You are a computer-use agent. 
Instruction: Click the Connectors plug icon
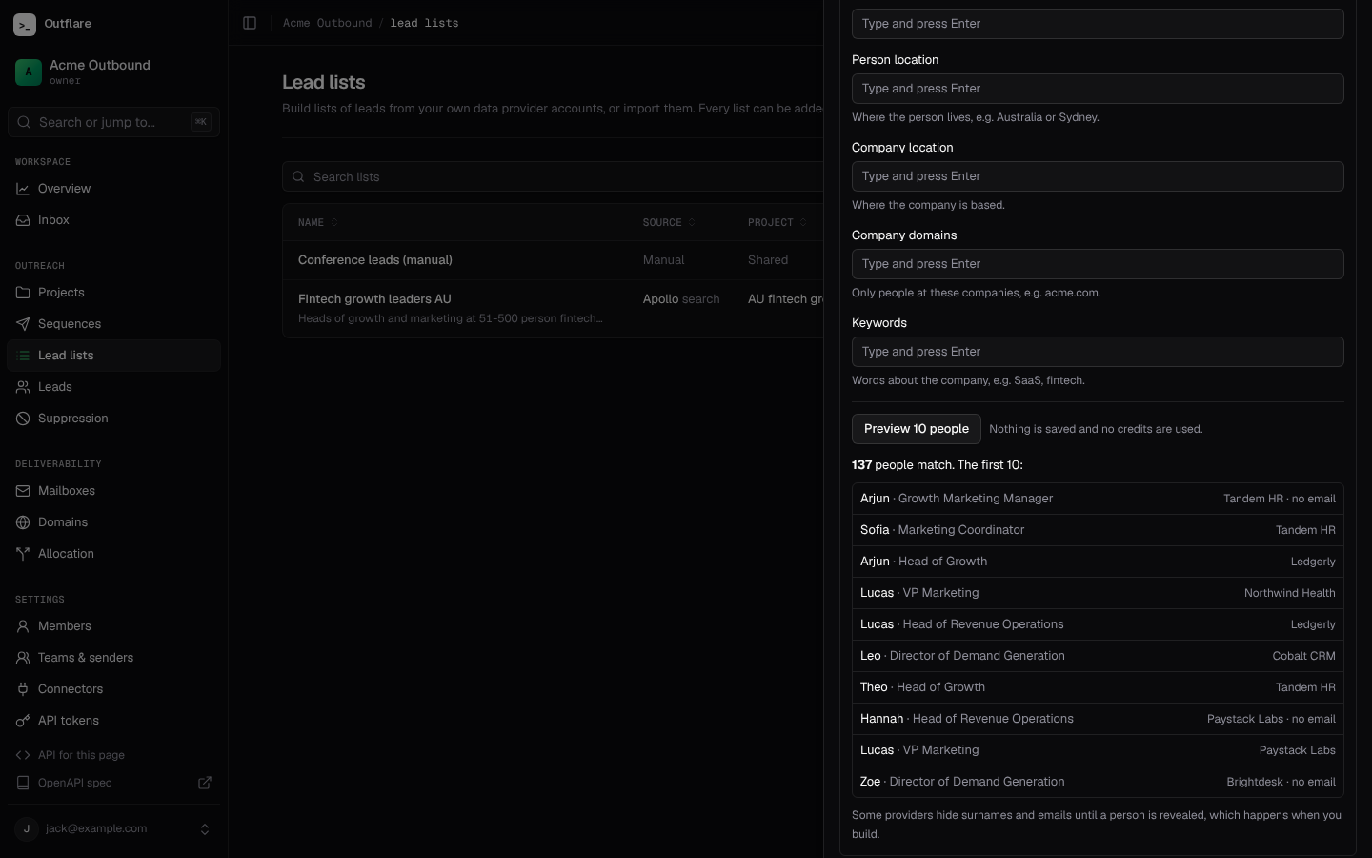tap(23, 689)
